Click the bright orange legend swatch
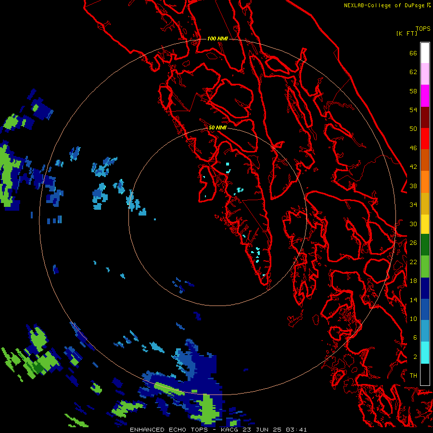 point(425,182)
